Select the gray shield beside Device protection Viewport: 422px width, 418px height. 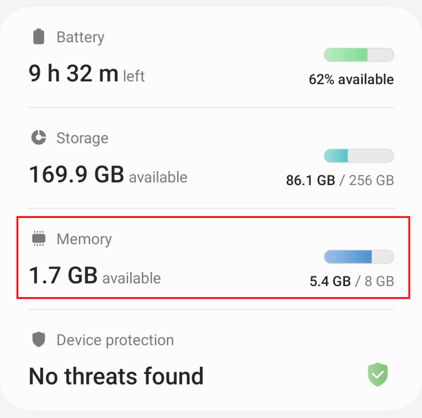tap(38, 340)
